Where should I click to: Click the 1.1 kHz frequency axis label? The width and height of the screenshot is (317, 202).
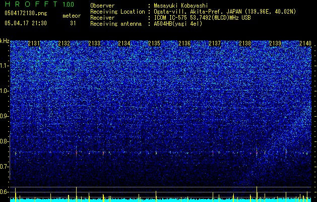pyautogui.click(x=4, y=66)
